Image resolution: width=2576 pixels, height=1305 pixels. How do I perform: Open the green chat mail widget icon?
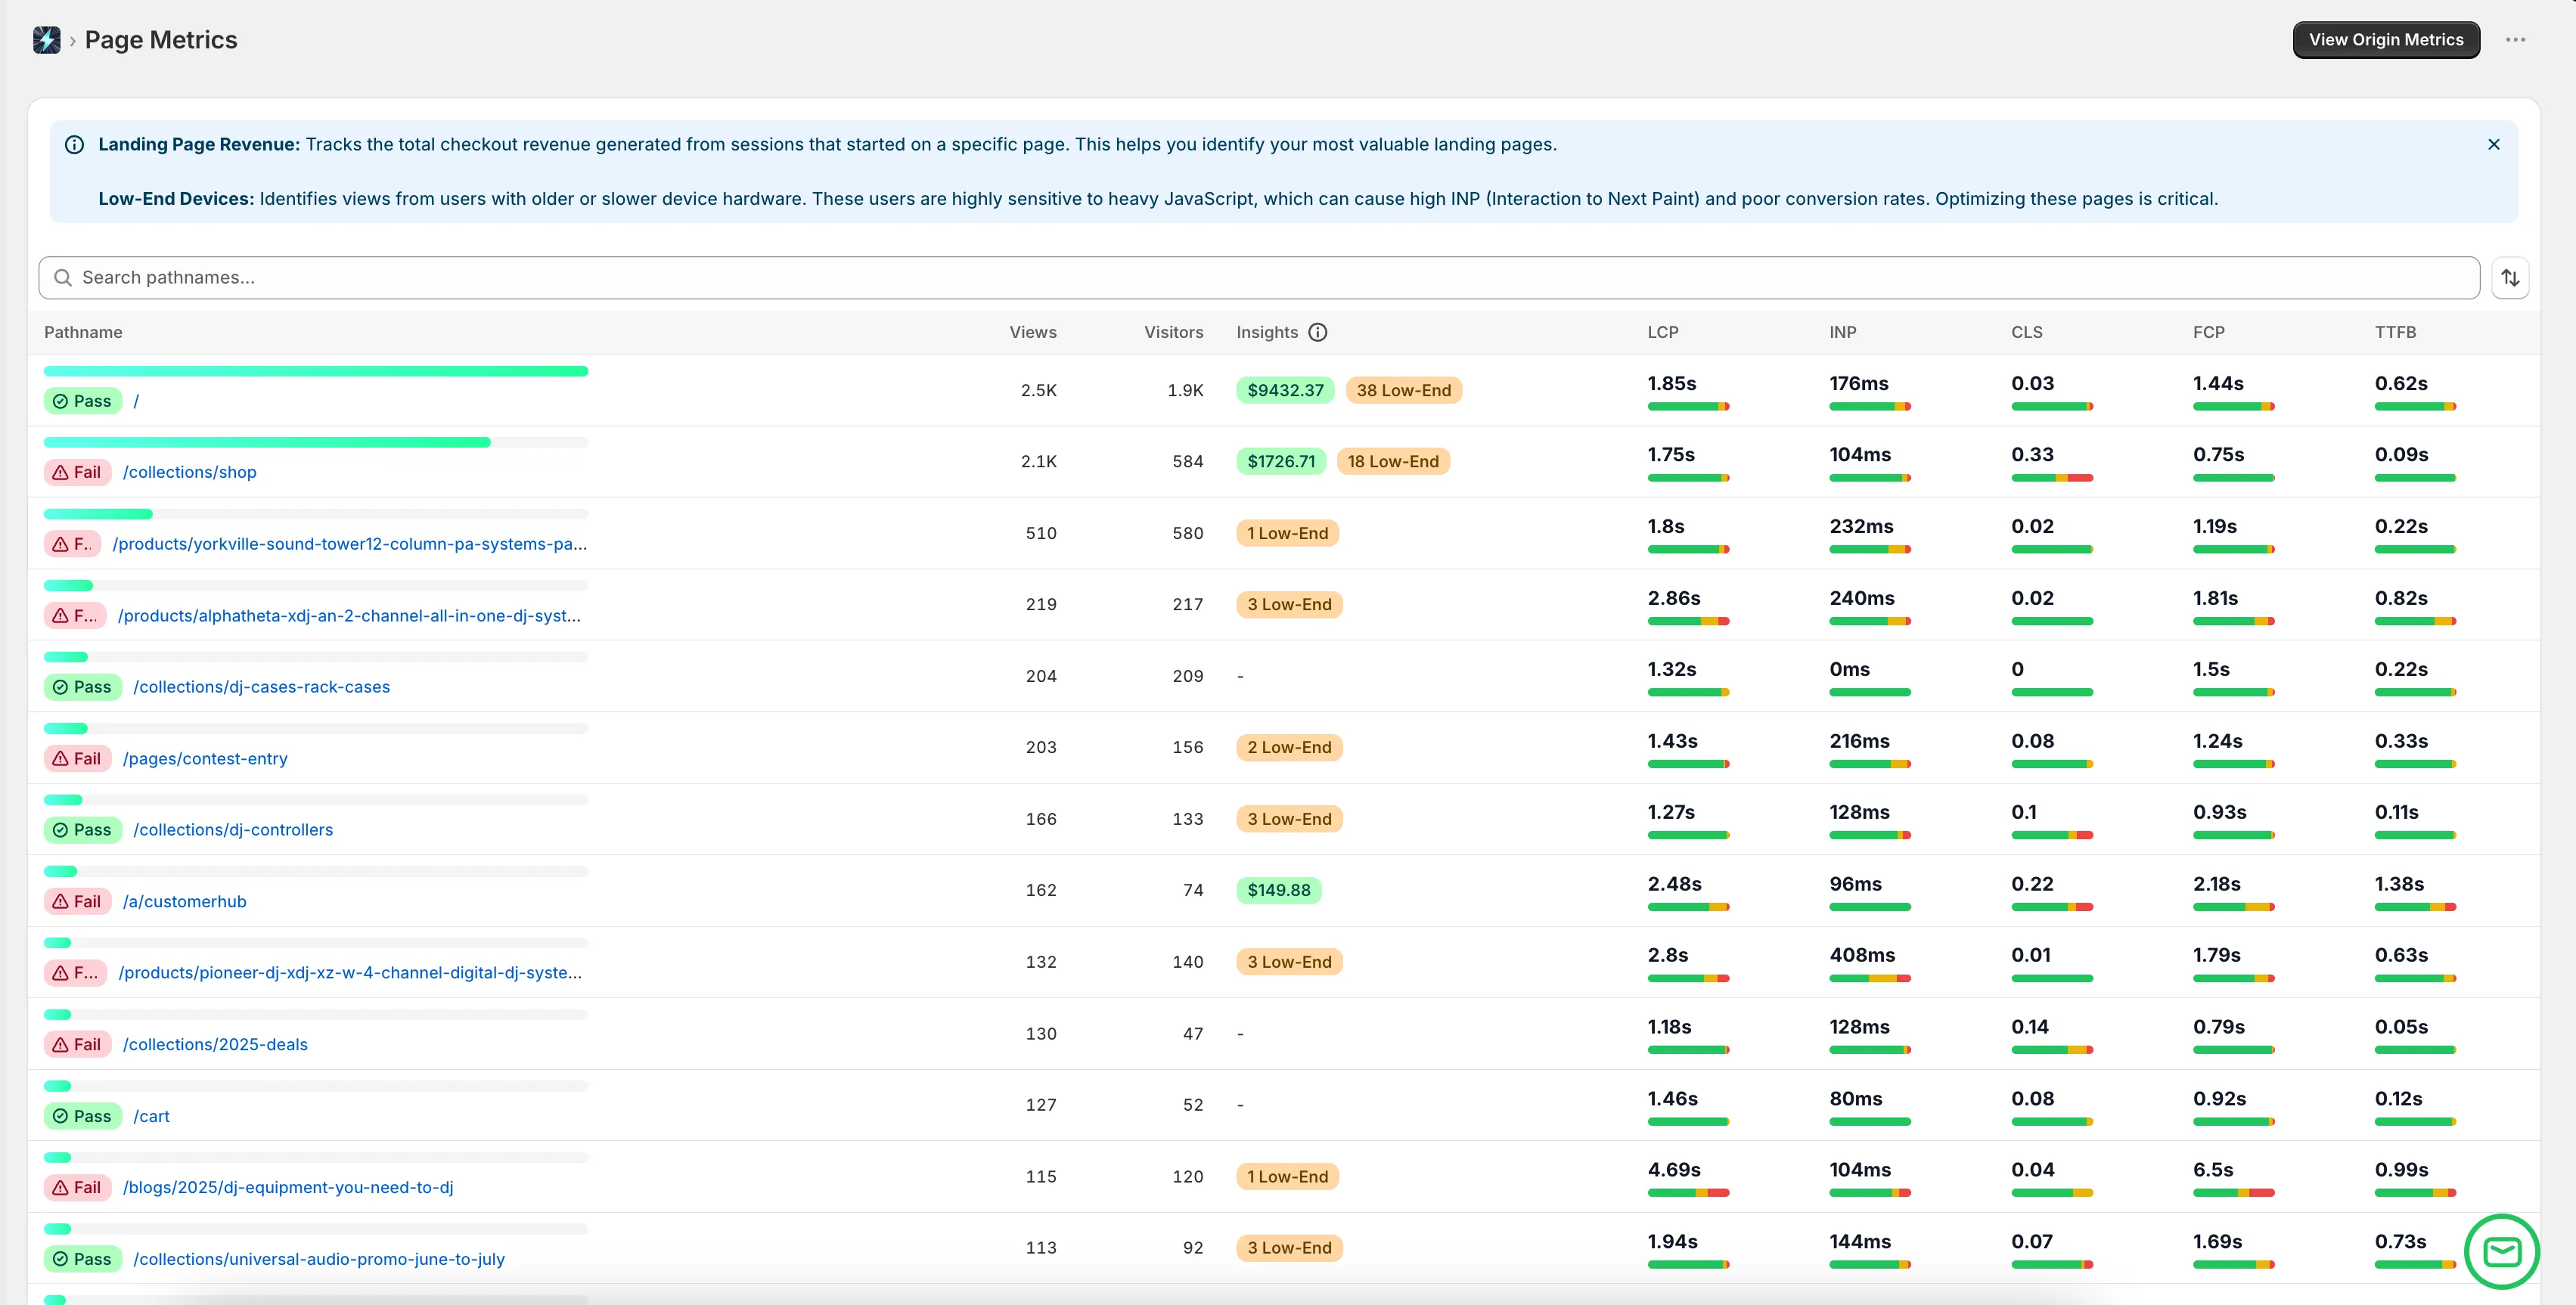click(x=2501, y=1251)
